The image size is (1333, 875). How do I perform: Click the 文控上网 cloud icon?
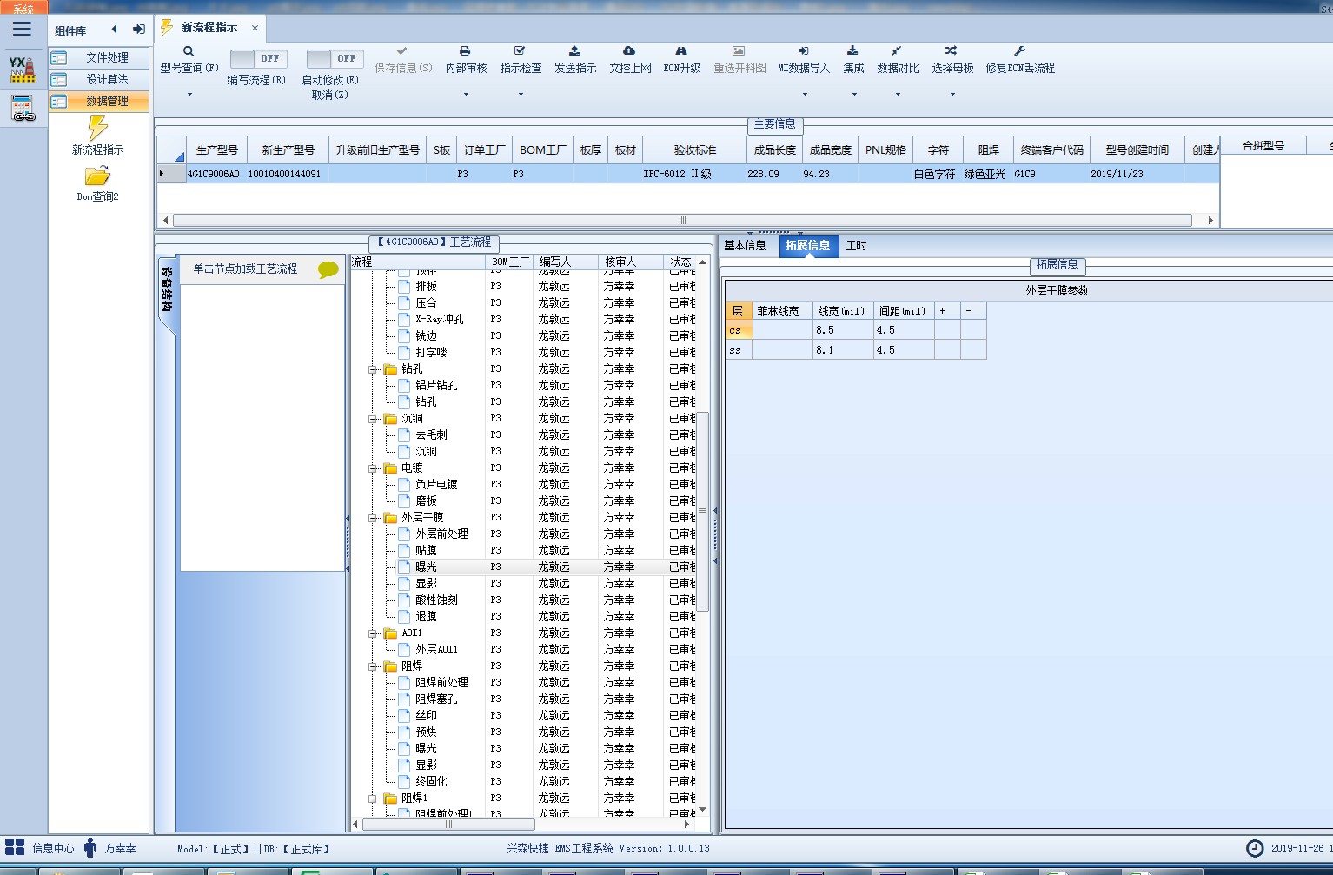(629, 51)
